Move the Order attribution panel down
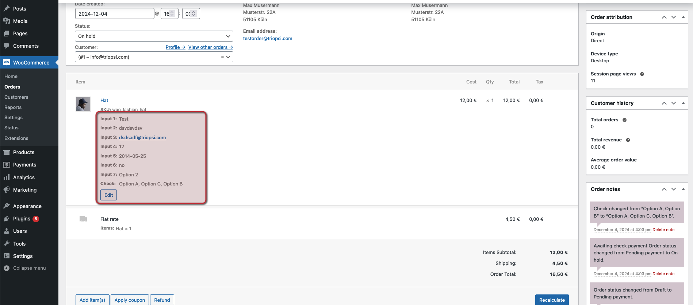This screenshot has width=693, height=305. pos(674,17)
